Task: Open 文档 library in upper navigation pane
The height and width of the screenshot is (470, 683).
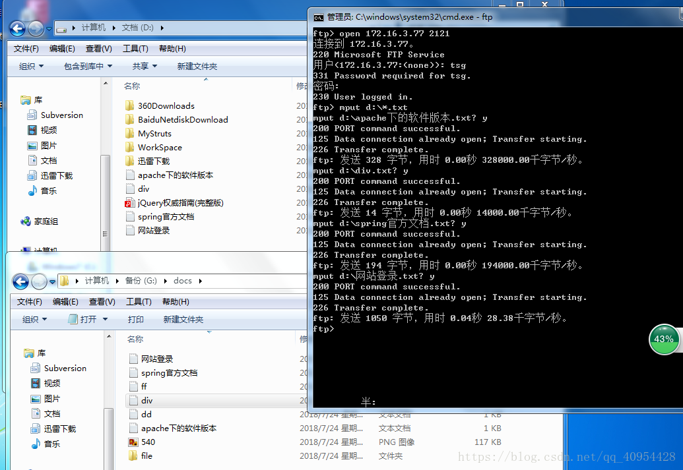Action: click(x=42, y=161)
